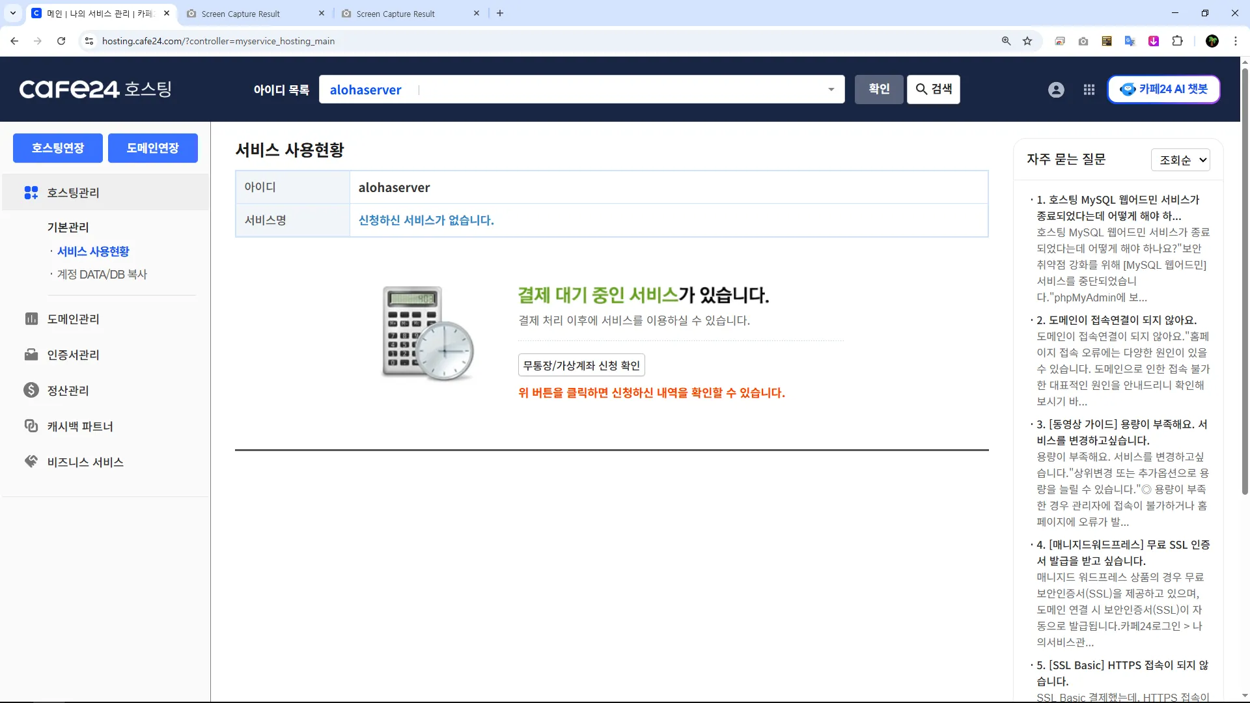Bookmark this page with star icon
The height and width of the screenshot is (703, 1250).
coord(1027,41)
